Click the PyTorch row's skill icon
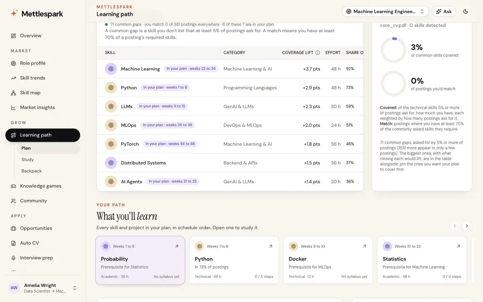The height and width of the screenshot is (302, 483). 111,144
